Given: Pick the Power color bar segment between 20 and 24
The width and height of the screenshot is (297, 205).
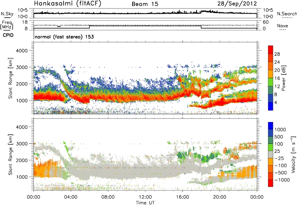Looking at the screenshot, I should [x=271, y=66].
